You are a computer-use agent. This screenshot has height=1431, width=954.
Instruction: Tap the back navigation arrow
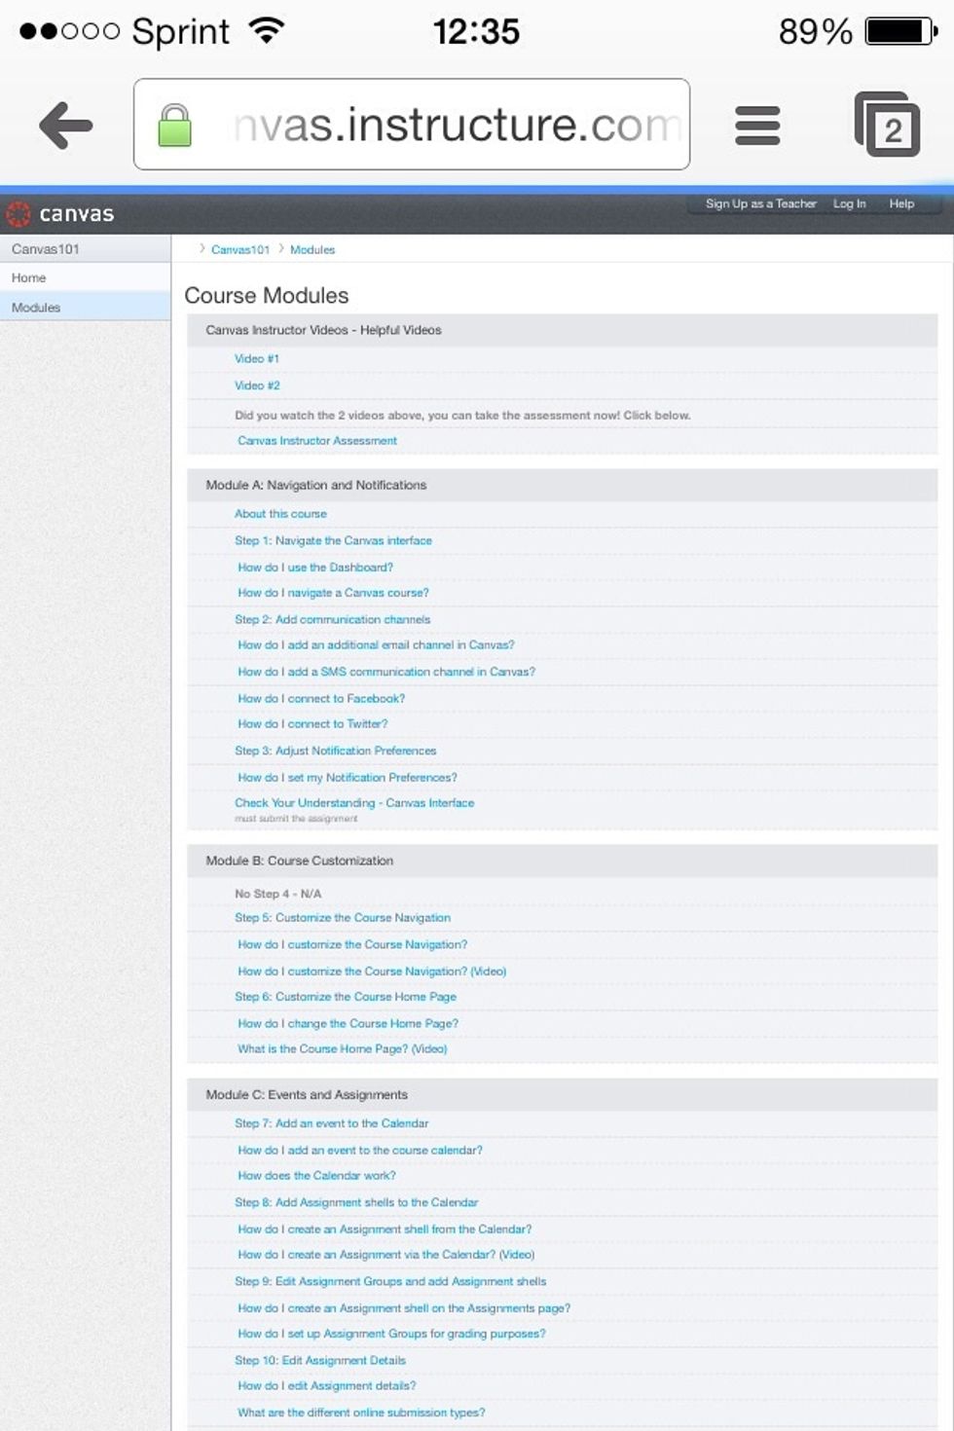[62, 125]
